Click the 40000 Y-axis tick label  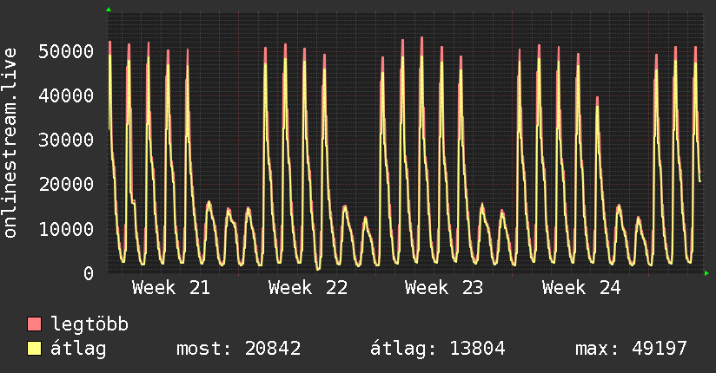point(66,95)
